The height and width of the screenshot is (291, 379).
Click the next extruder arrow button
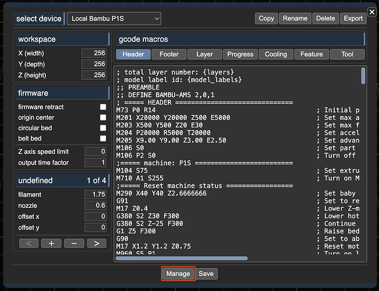coord(97,243)
